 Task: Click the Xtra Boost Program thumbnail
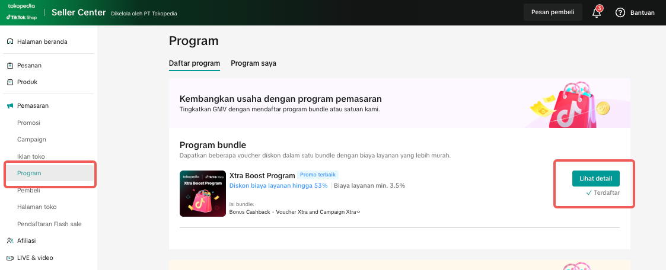[203, 194]
